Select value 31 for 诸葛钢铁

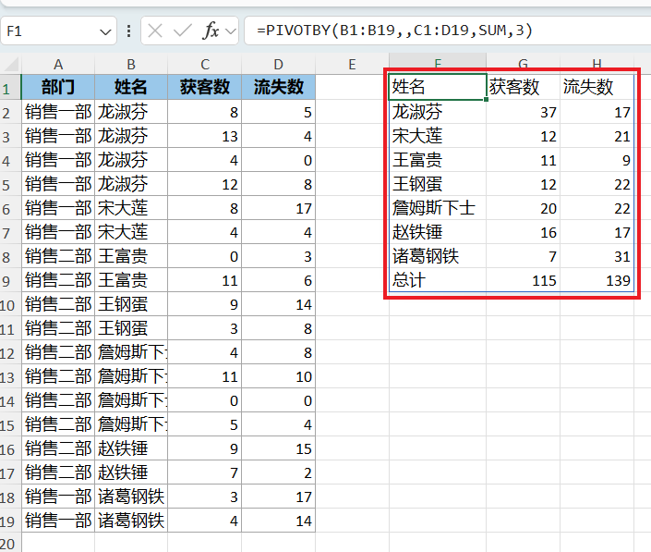pos(597,256)
